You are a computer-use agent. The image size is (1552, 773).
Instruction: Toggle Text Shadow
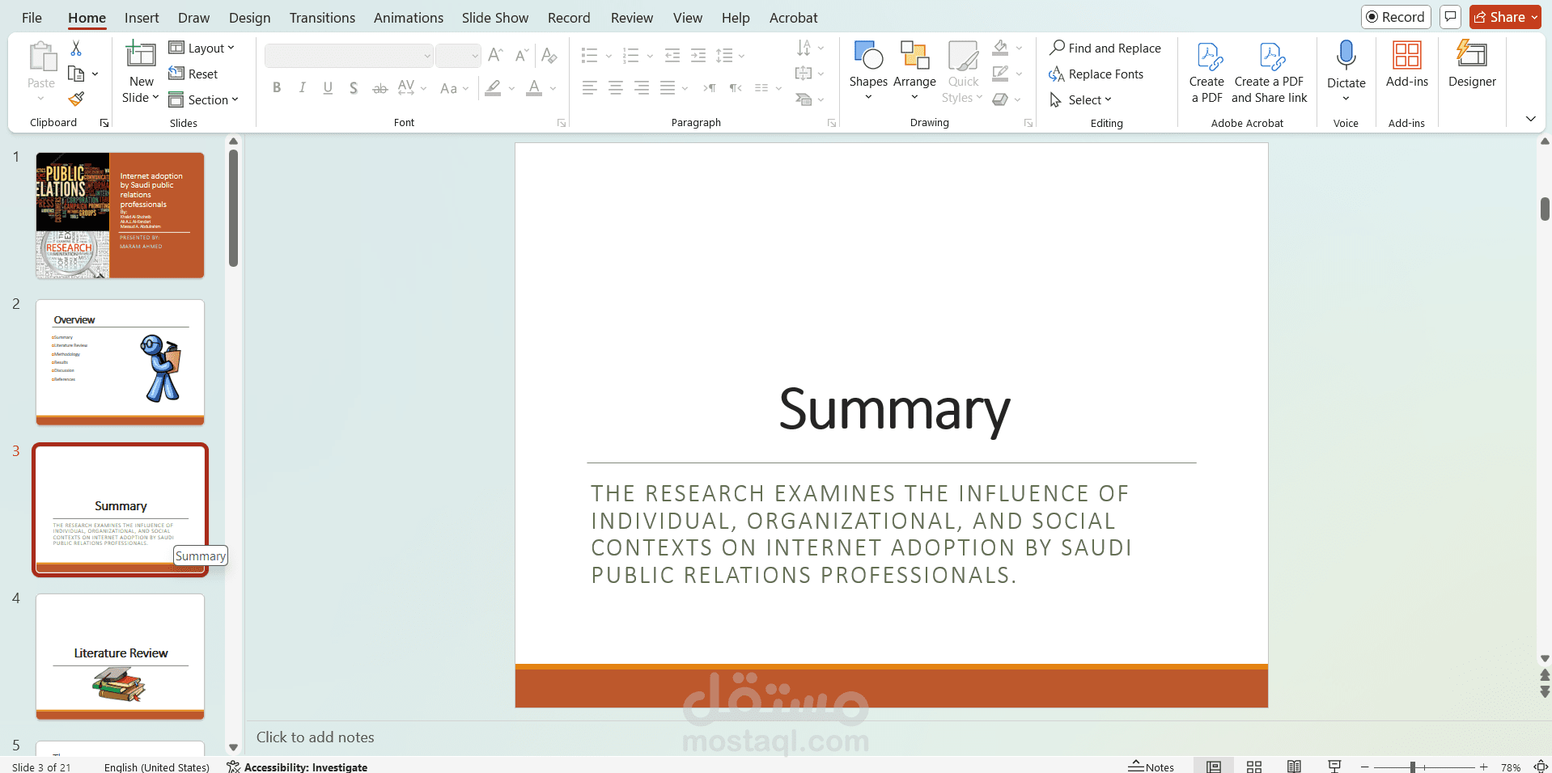tap(354, 88)
